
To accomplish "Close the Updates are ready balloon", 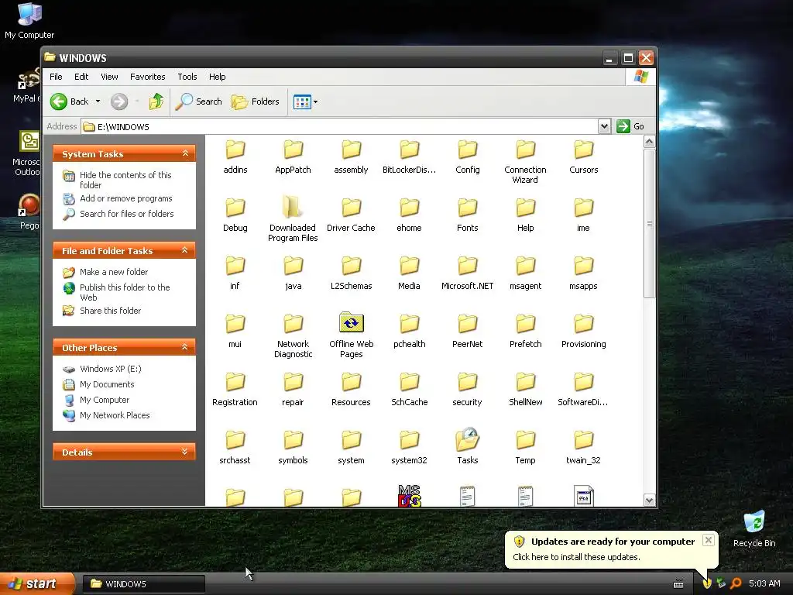I will pos(709,540).
